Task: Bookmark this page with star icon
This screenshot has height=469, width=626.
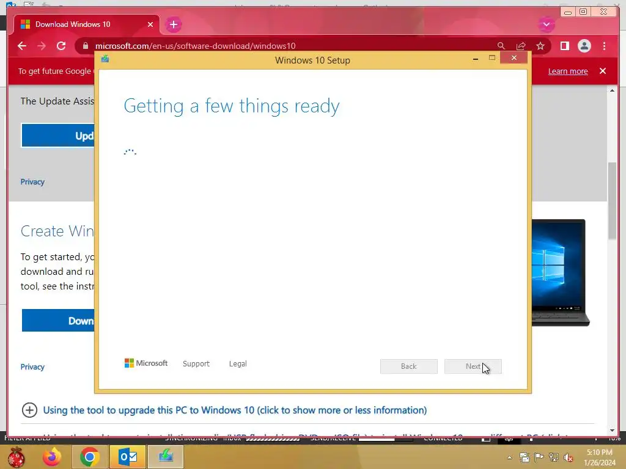Action: [540, 46]
